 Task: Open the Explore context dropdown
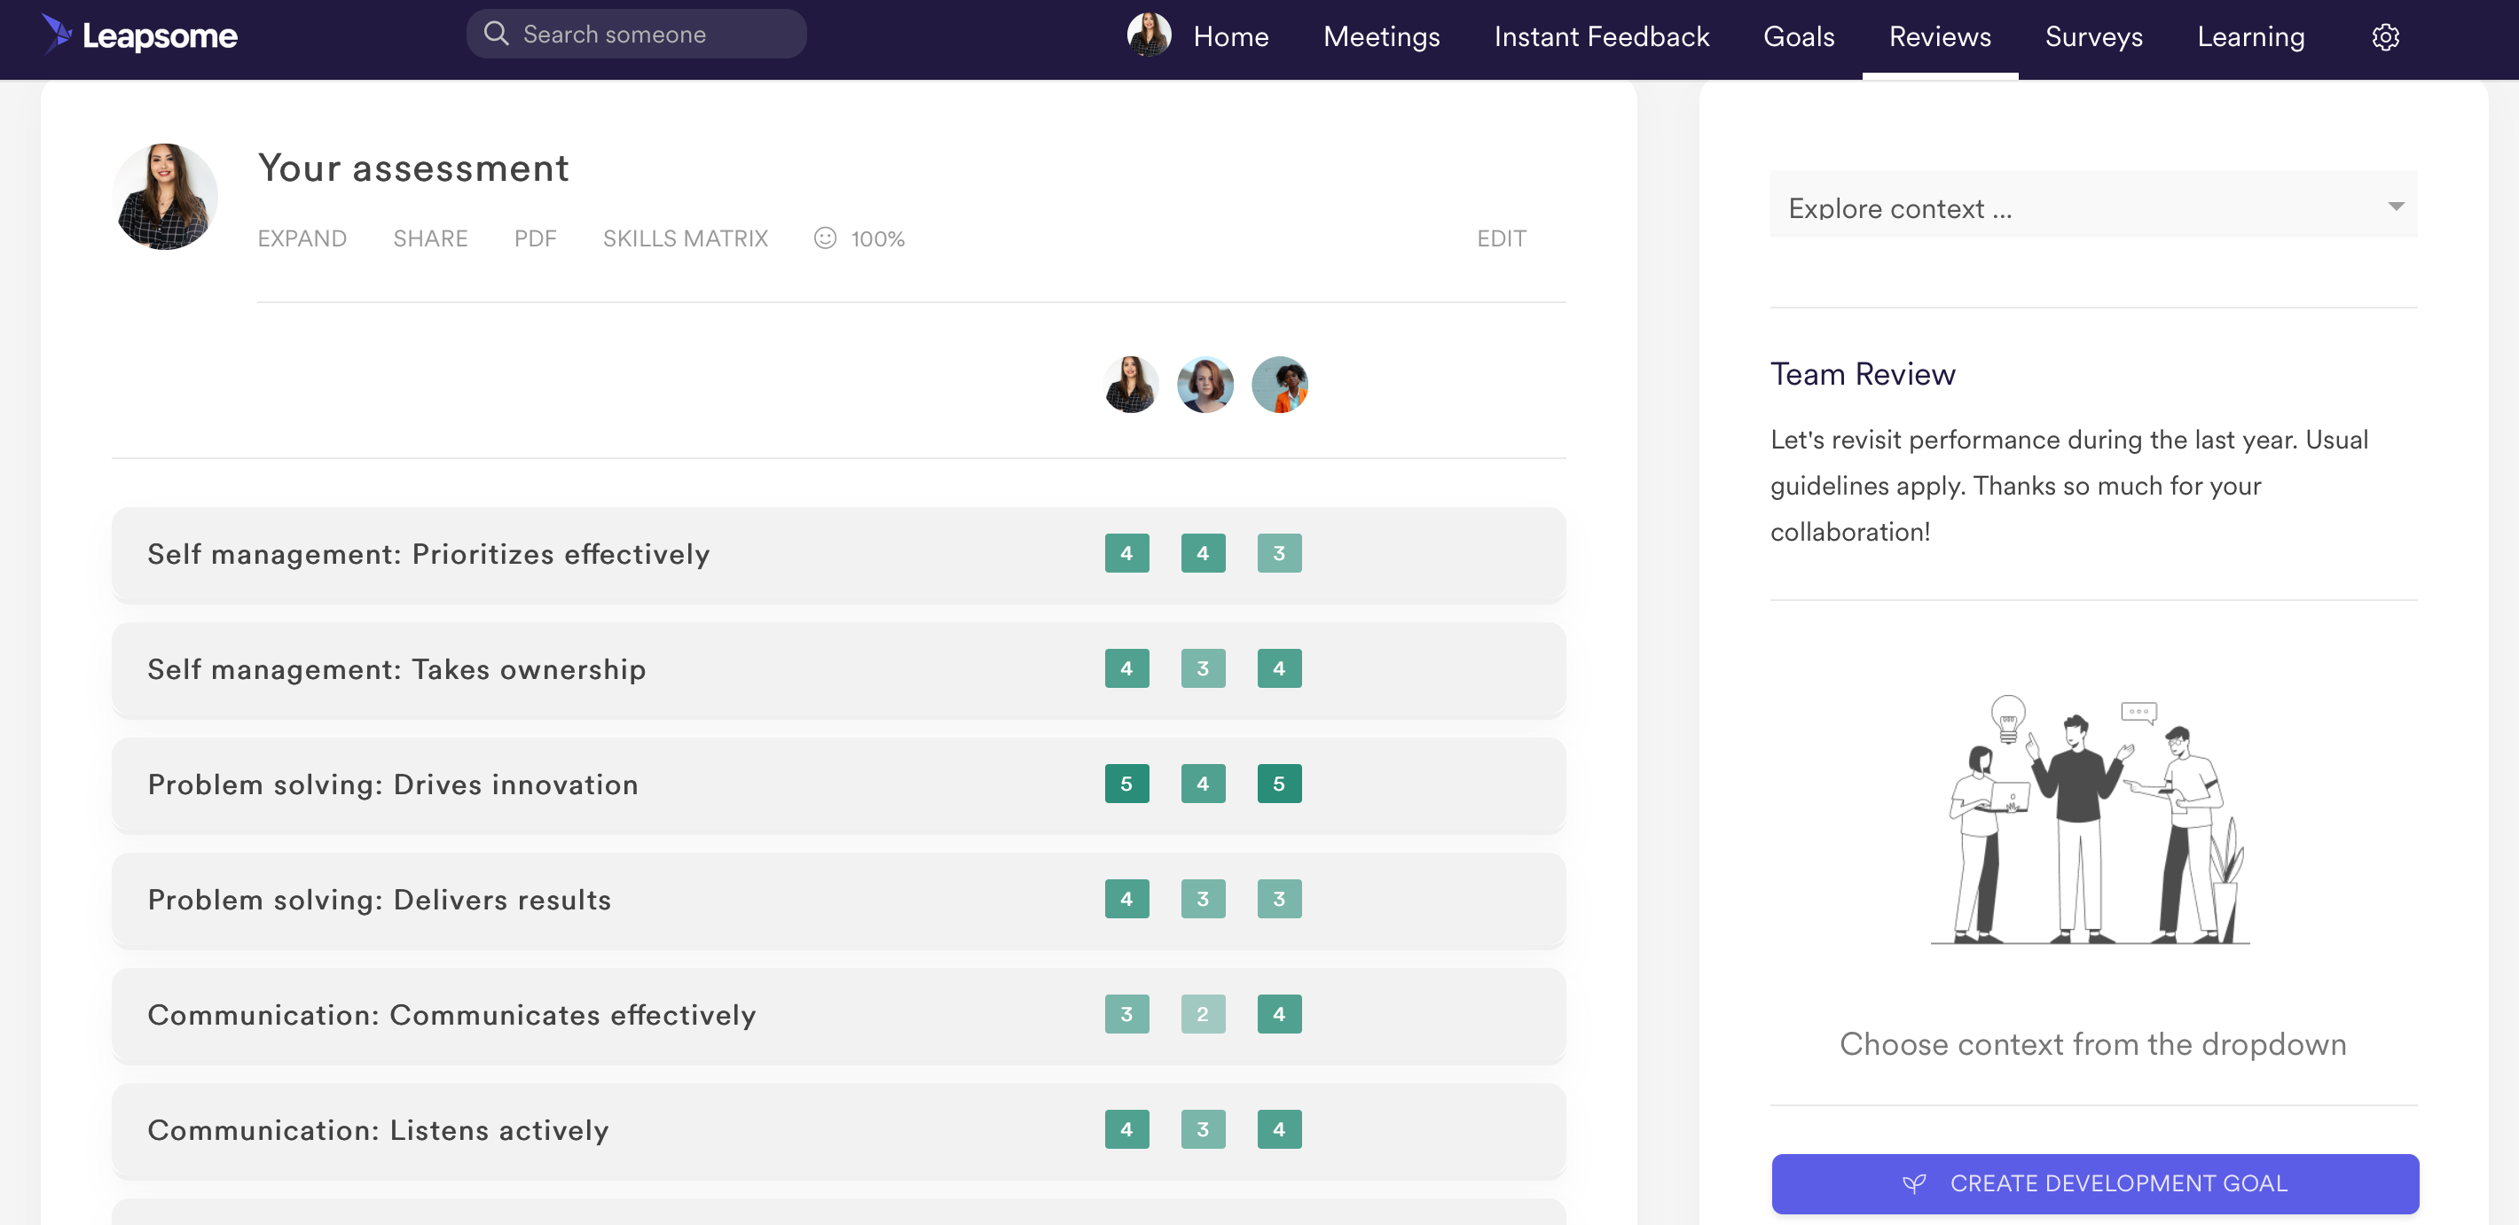pos(2093,205)
